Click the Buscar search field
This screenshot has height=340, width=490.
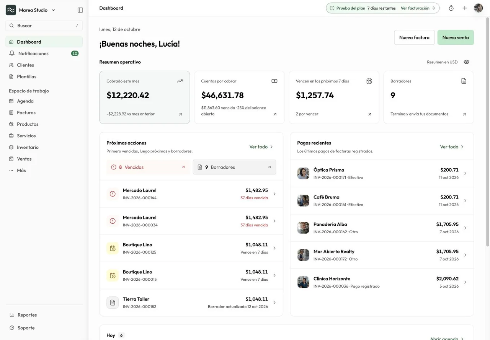point(44,26)
